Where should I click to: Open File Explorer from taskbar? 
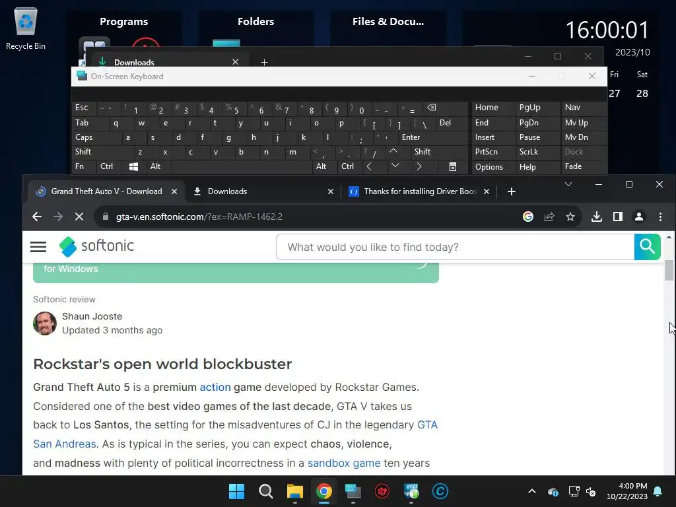(x=295, y=491)
